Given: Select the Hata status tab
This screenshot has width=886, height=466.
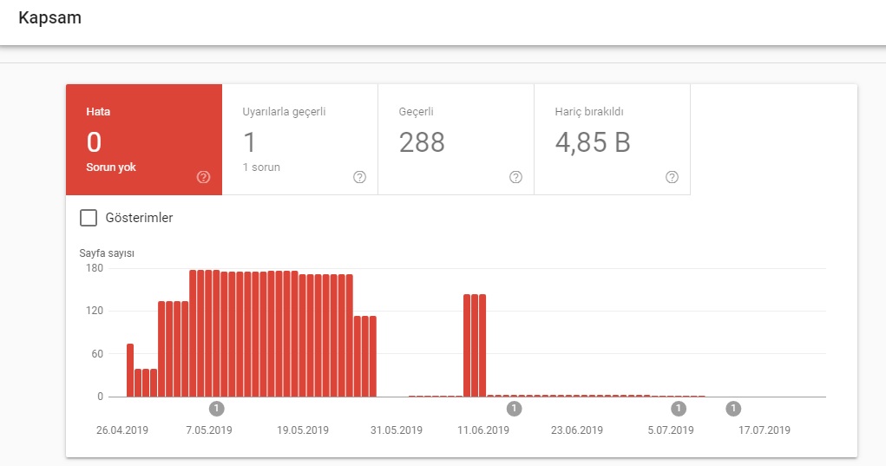Looking at the screenshot, I should point(144,140).
